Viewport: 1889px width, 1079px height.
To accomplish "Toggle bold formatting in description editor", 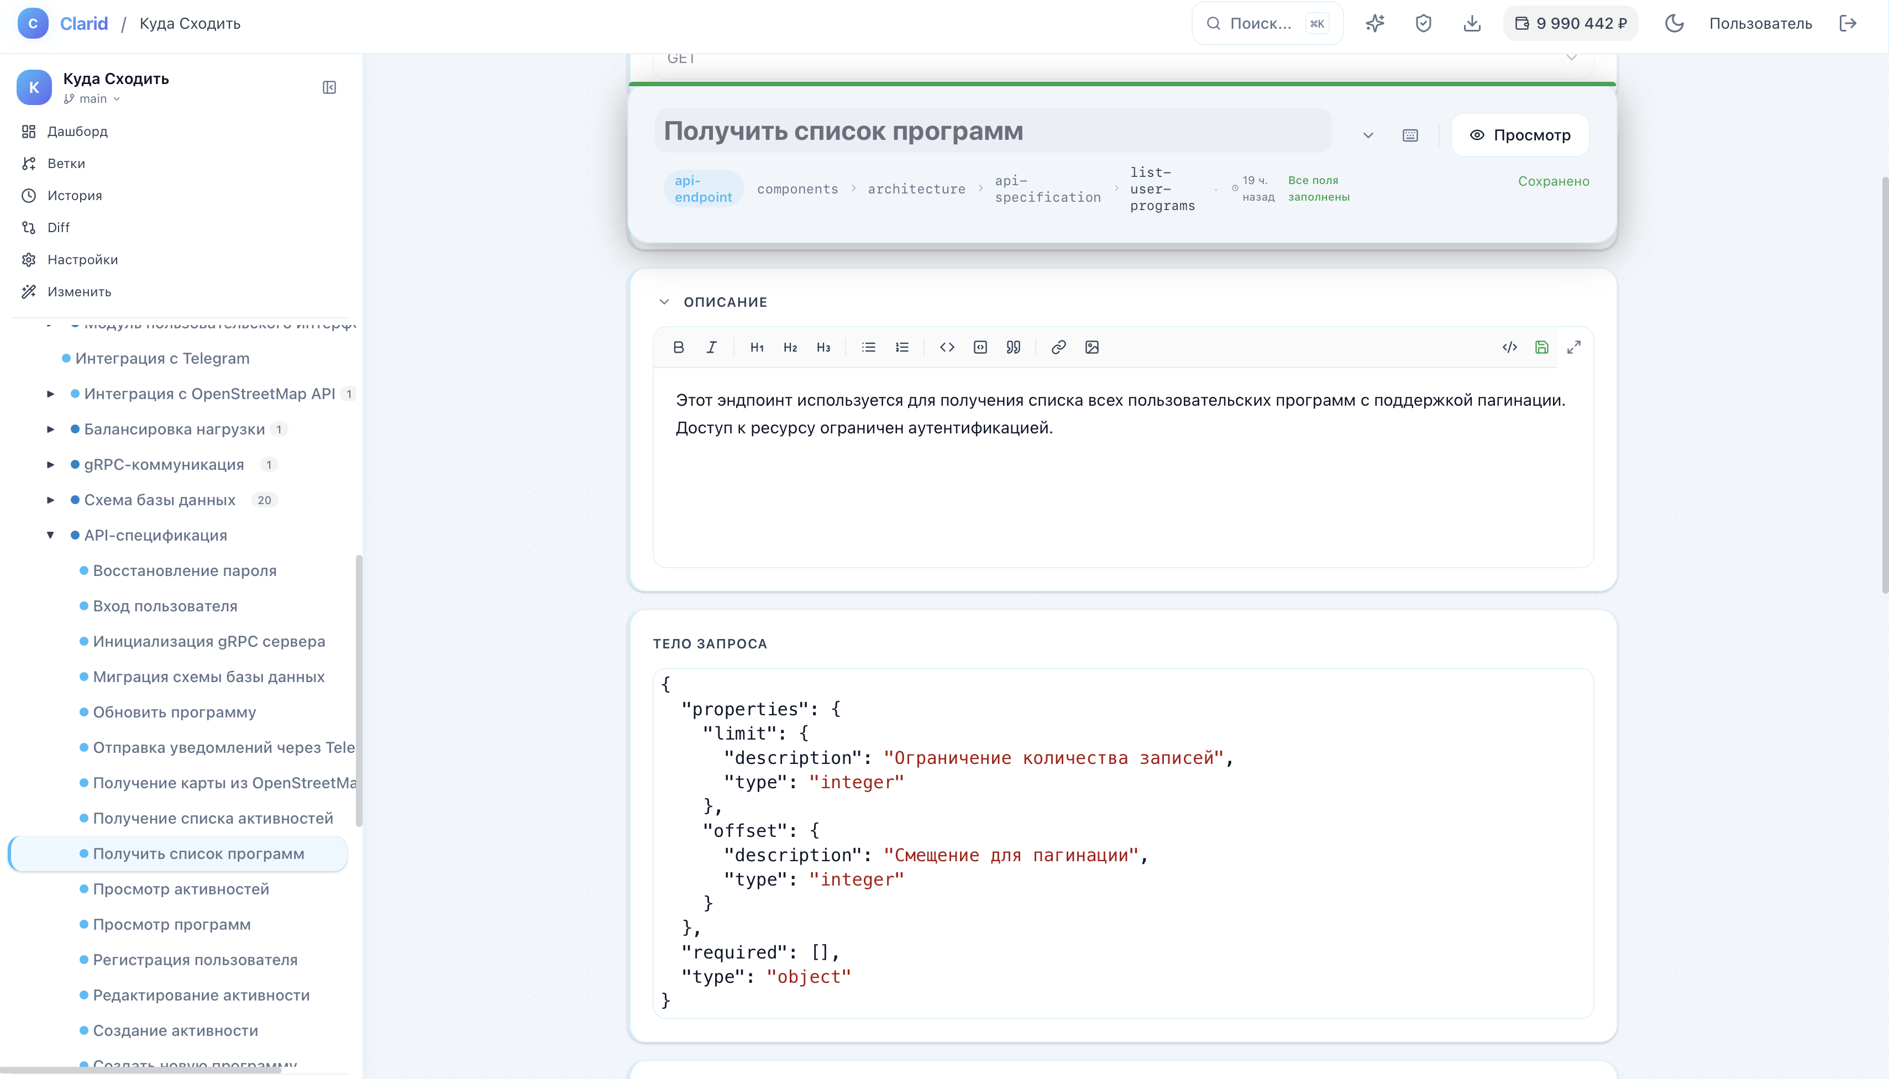I will [x=678, y=347].
